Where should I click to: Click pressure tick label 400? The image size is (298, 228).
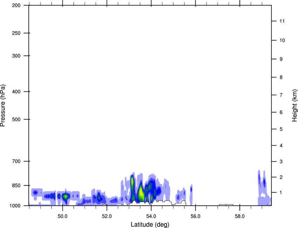point(16,92)
